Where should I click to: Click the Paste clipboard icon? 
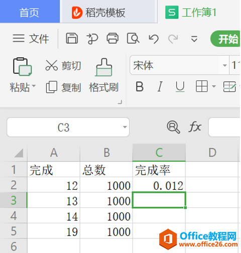pyautogui.click(x=22, y=67)
